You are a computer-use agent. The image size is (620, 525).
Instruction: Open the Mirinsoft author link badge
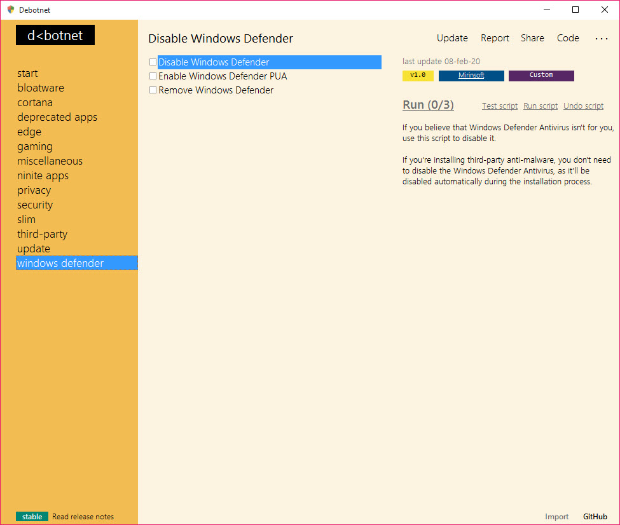point(471,76)
